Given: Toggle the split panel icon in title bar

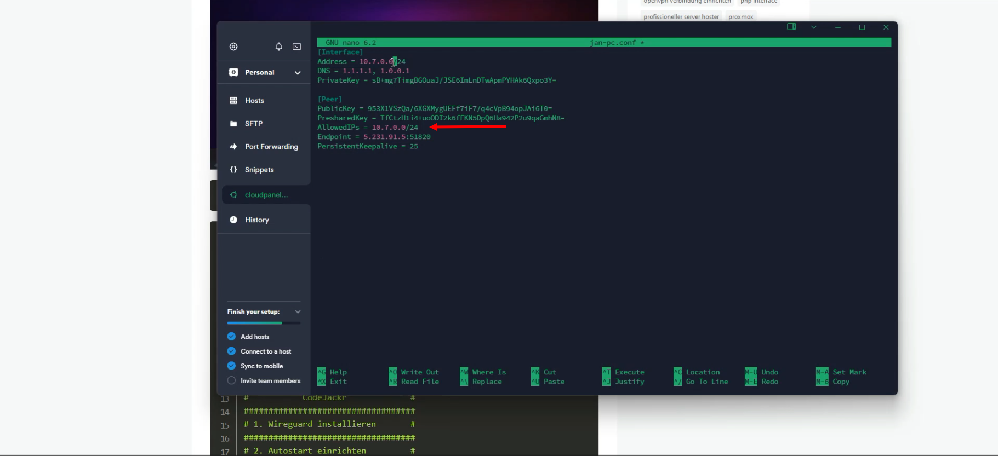Looking at the screenshot, I should [791, 27].
